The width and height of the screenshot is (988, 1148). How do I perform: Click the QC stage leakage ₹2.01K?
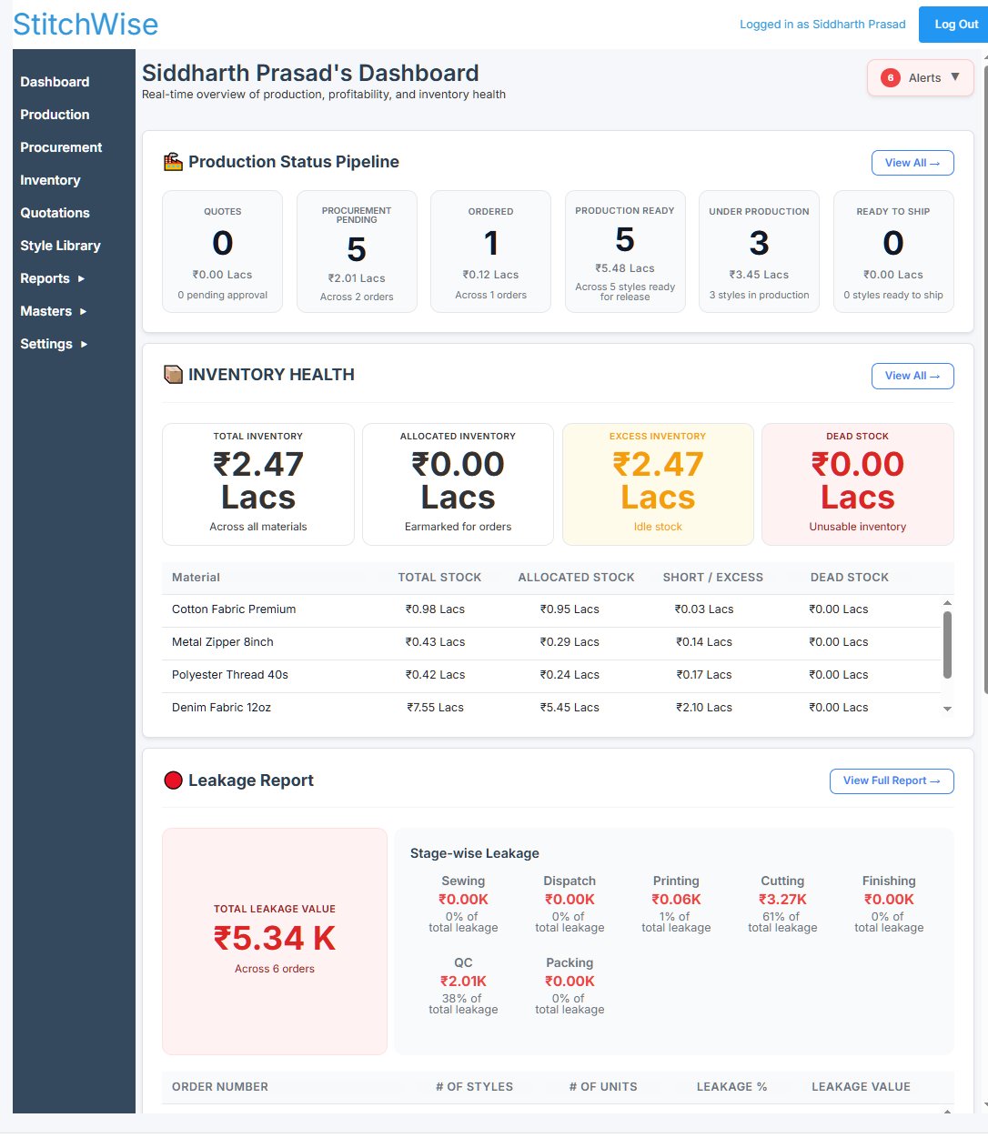(463, 982)
